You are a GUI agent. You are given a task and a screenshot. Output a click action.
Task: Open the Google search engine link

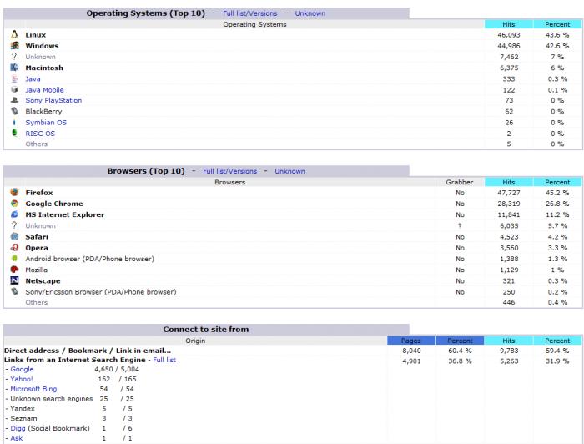pyautogui.click(x=22, y=369)
